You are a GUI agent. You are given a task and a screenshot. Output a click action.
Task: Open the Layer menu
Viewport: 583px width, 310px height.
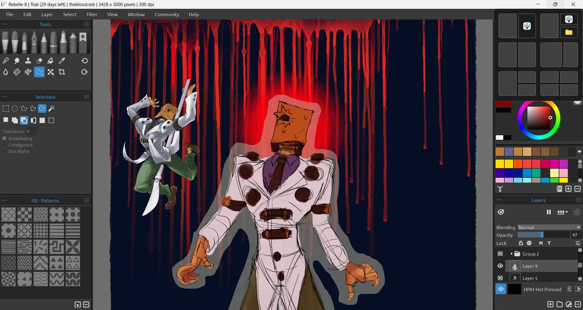pyautogui.click(x=47, y=15)
